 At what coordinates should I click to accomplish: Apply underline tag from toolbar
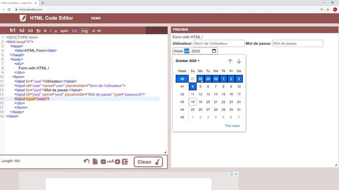[56, 31]
